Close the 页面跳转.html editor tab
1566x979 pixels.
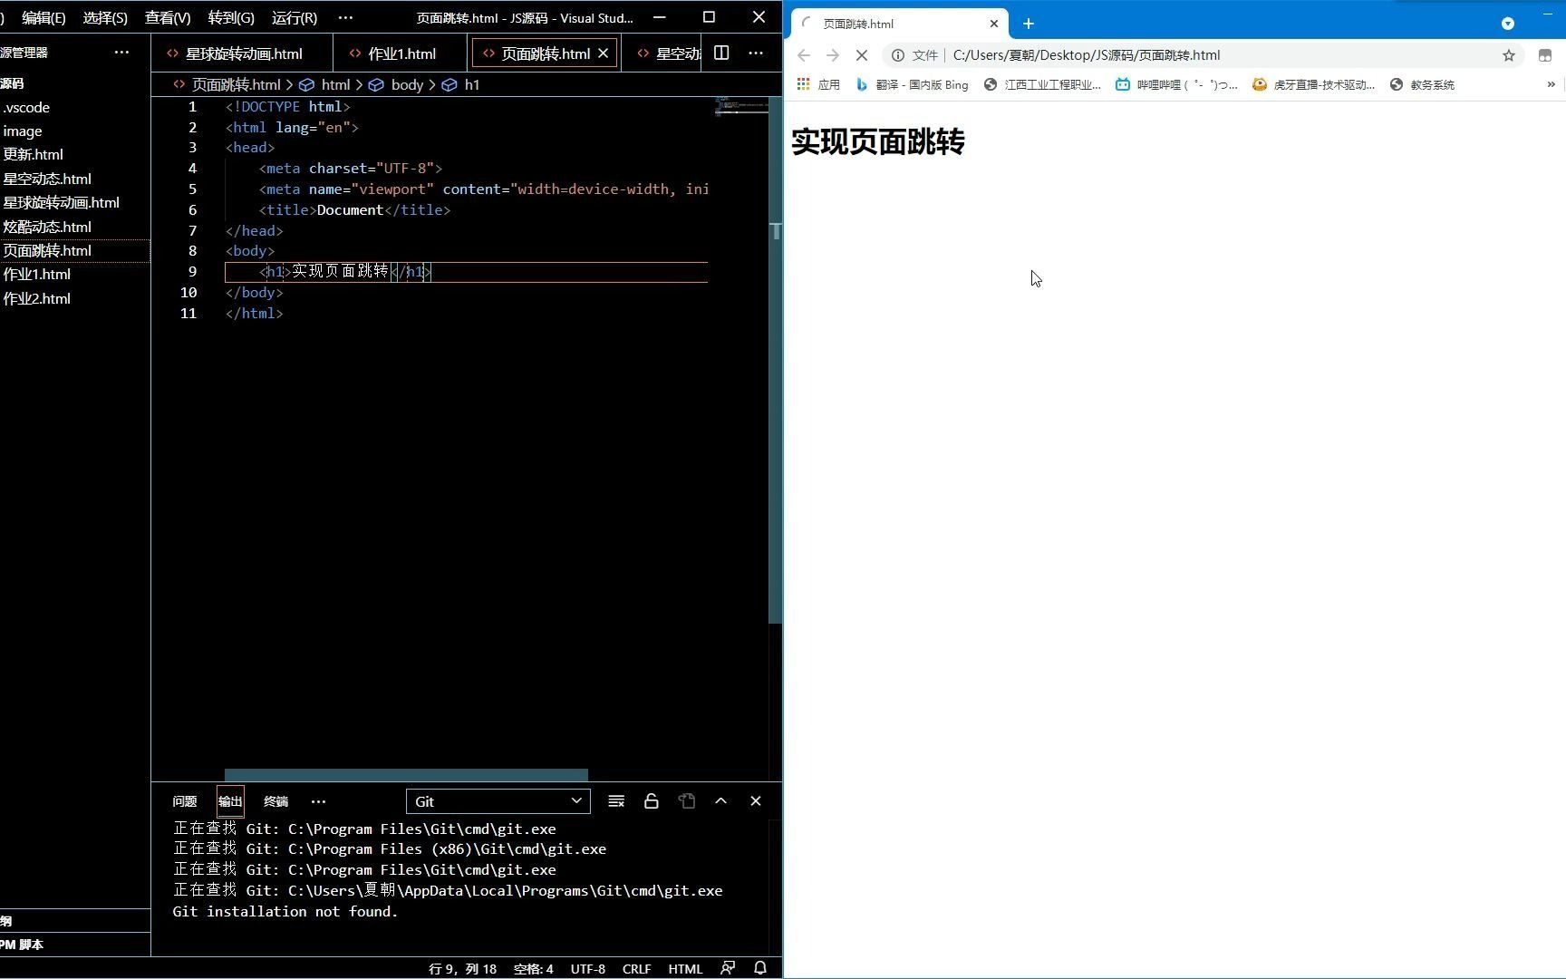coord(604,53)
